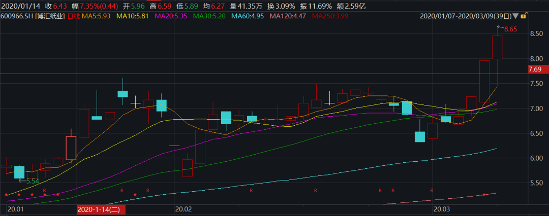This screenshot has width=549, height=216.
Task: Click the MA5:5.93 indicator label
Action: tap(97, 16)
